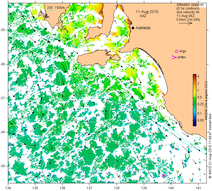The image size is (212, 191).
Task: Click the '0.5m/s (1kt 24h)' velocity scale text
Action: coord(188,19)
